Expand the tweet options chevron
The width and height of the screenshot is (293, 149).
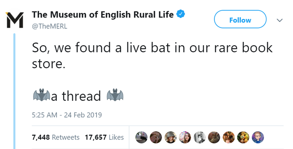[280, 20]
